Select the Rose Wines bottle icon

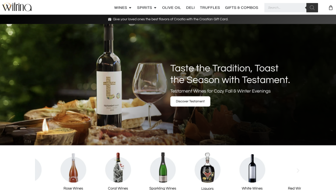pyautogui.click(x=73, y=168)
